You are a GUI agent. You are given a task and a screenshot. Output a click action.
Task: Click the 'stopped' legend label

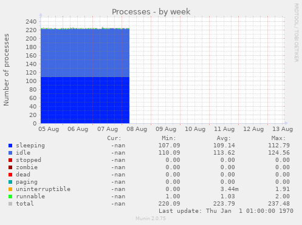(29, 160)
